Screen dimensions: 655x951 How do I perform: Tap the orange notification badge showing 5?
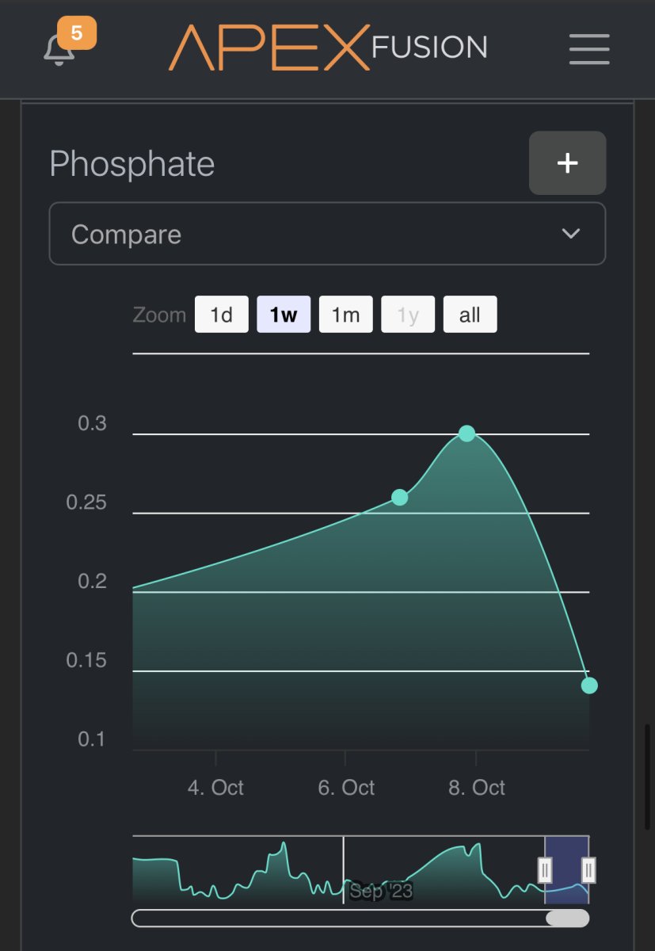coord(77,34)
